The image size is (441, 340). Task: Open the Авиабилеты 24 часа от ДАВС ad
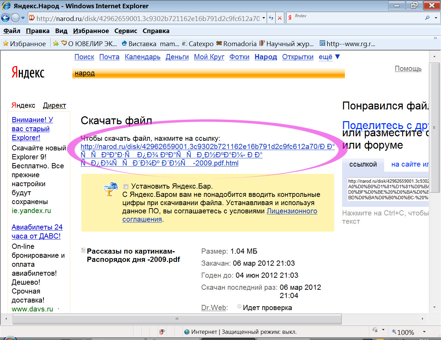(37, 232)
